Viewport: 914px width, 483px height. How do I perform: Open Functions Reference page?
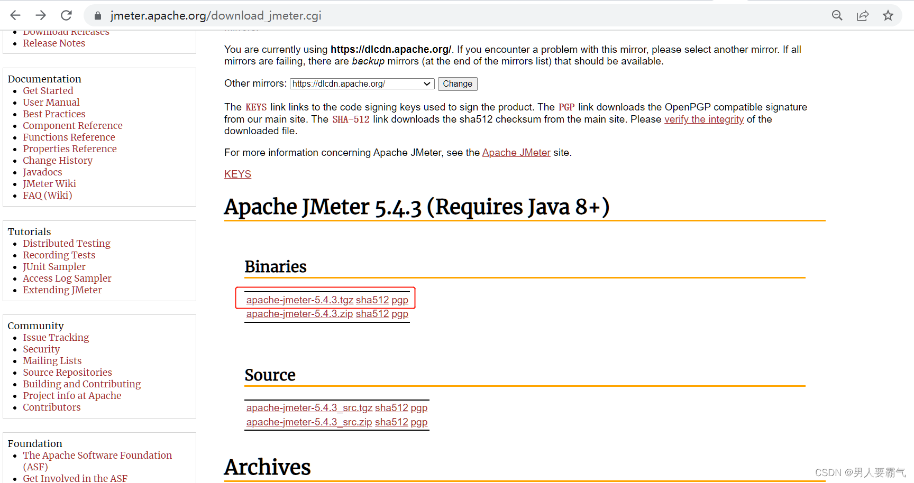(69, 137)
